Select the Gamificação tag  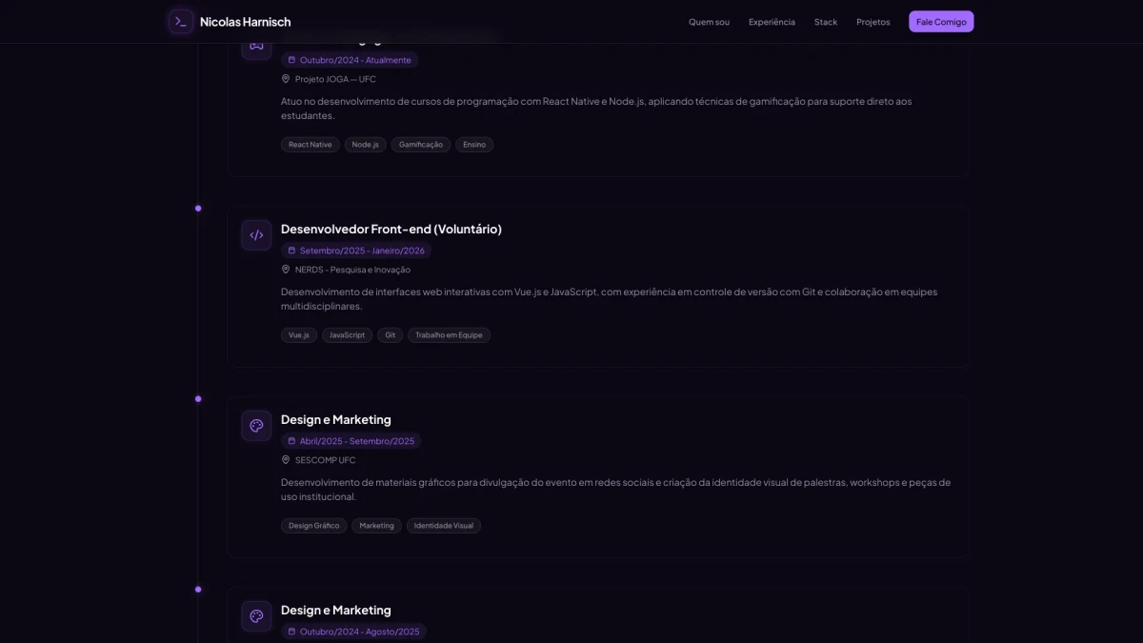421,145
